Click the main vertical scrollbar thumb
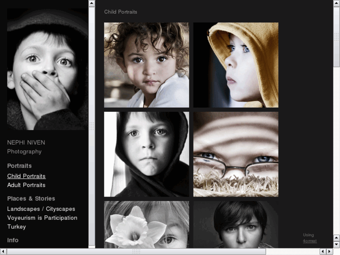The width and height of the screenshot is (340, 255). tap(337, 36)
